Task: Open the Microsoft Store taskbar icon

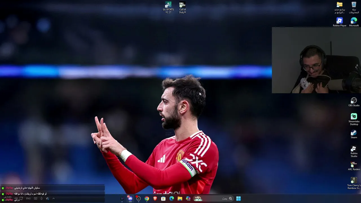Action: coord(163,198)
